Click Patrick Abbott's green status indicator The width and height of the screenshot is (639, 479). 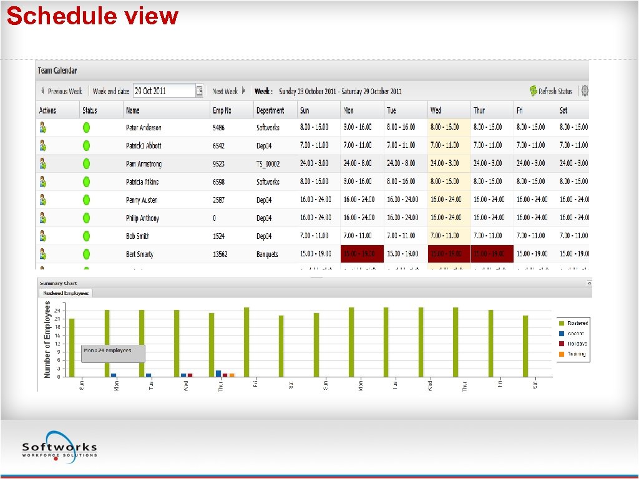tap(86, 145)
